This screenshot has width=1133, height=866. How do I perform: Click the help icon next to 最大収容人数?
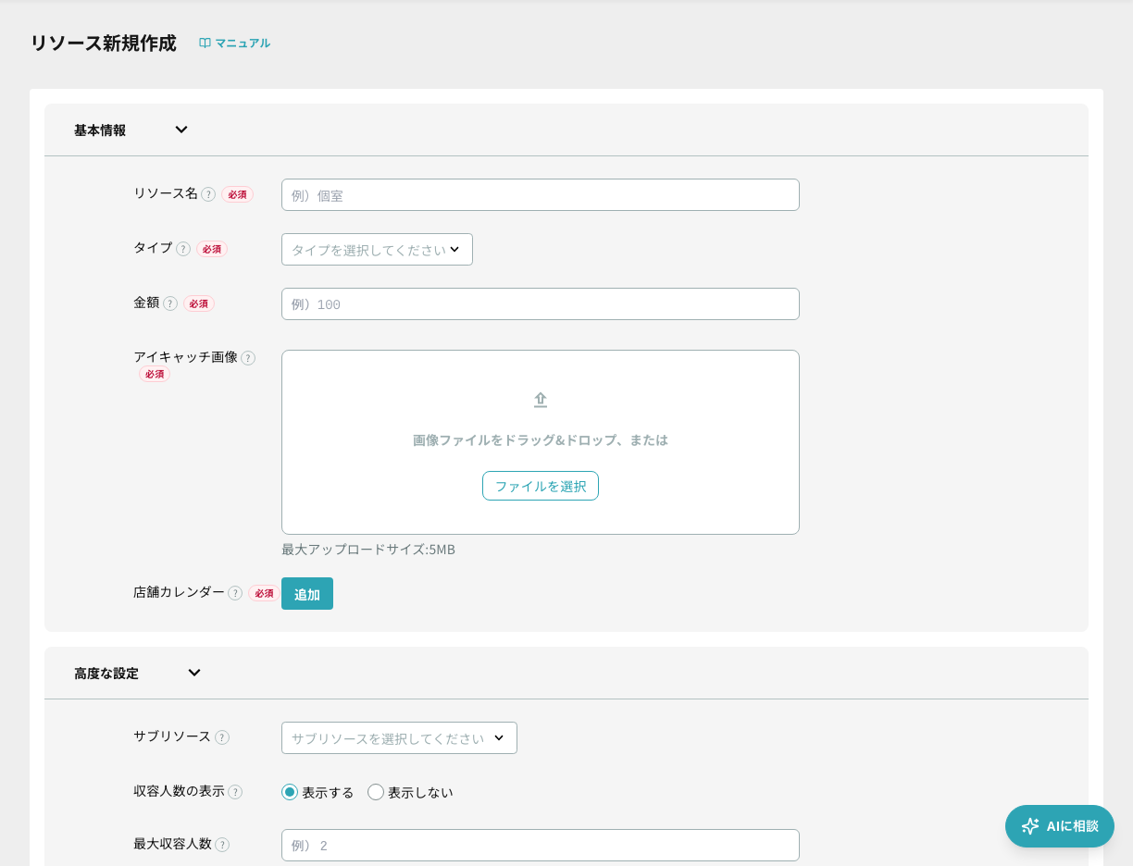tap(222, 845)
